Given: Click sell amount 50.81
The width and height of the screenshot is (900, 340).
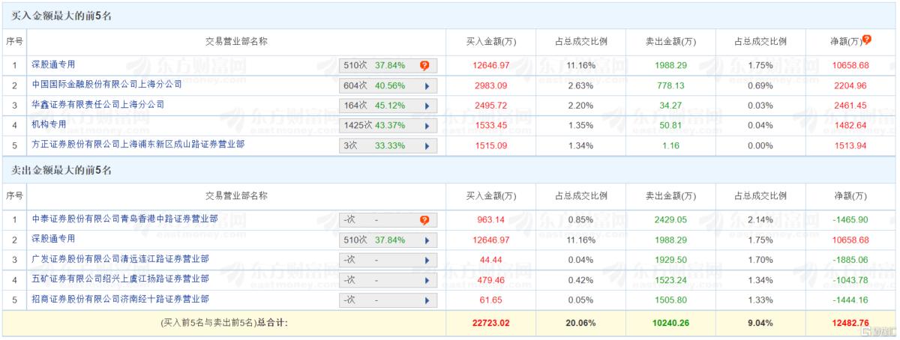Looking at the screenshot, I should 670,126.
